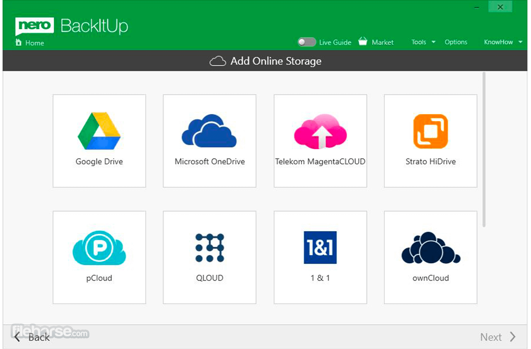The image size is (531, 349).
Task: Click the Nero logo
Action: point(34,26)
